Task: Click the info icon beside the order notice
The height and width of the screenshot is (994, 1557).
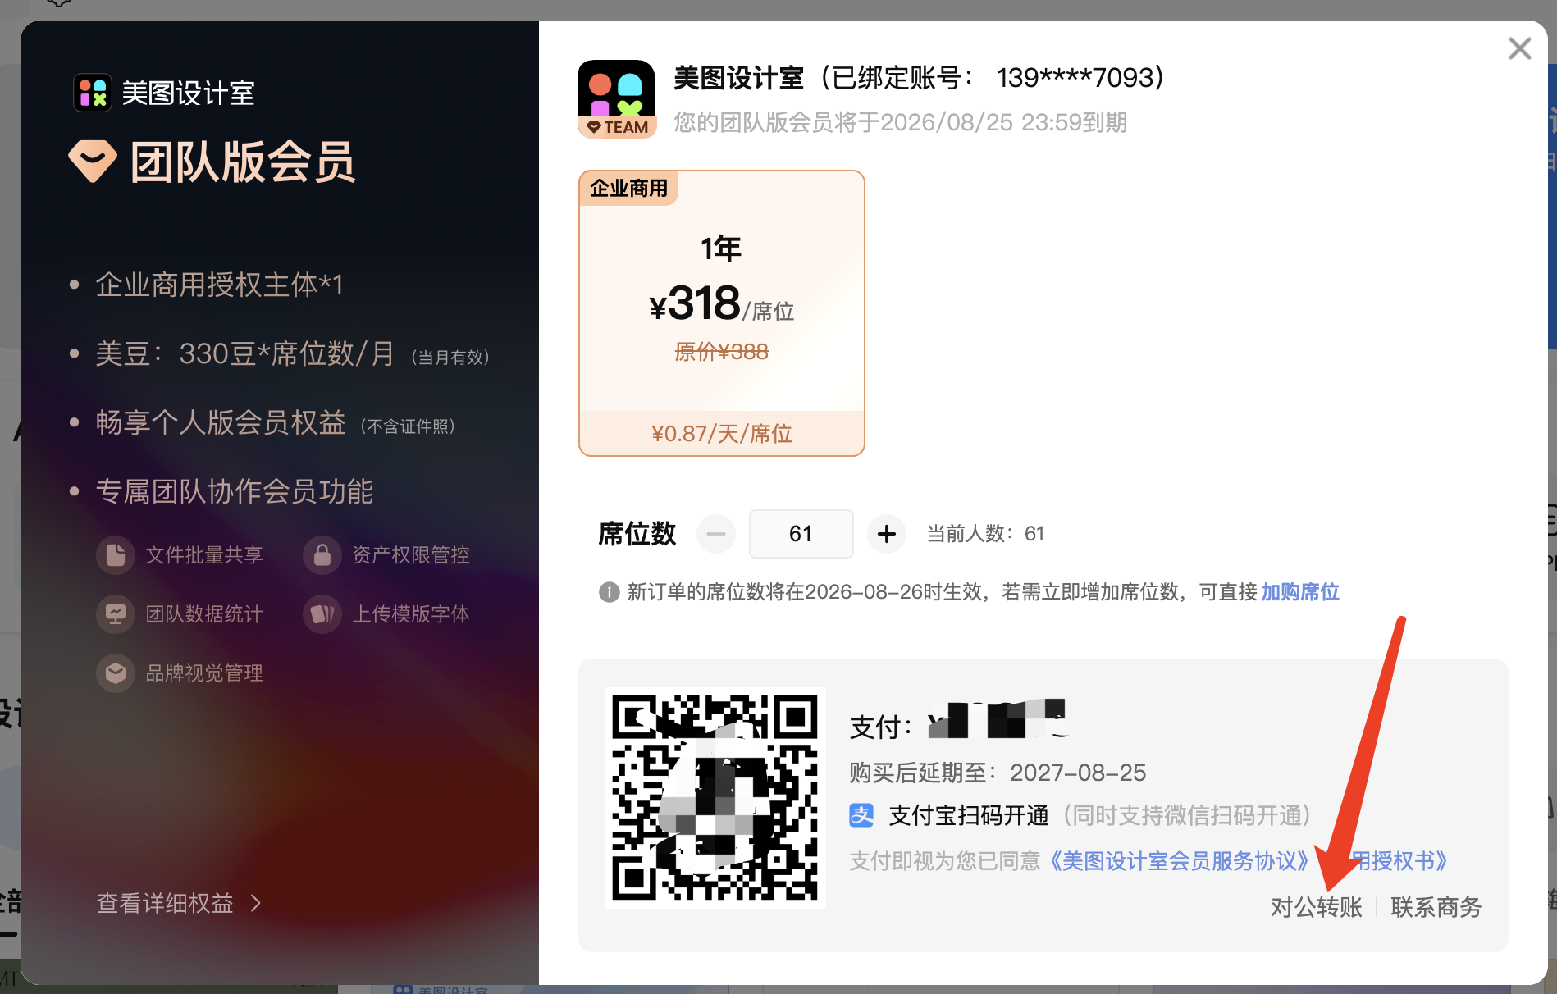Action: pyautogui.click(x=609, y=592)
